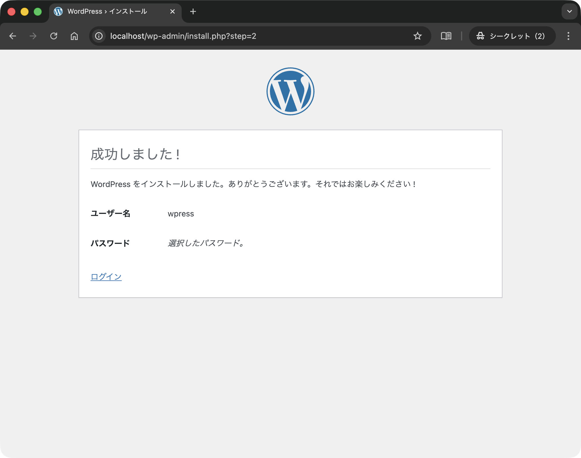Screen dimensions: 581x458
Task: Open a new tab with plus button
Action: 193,11
